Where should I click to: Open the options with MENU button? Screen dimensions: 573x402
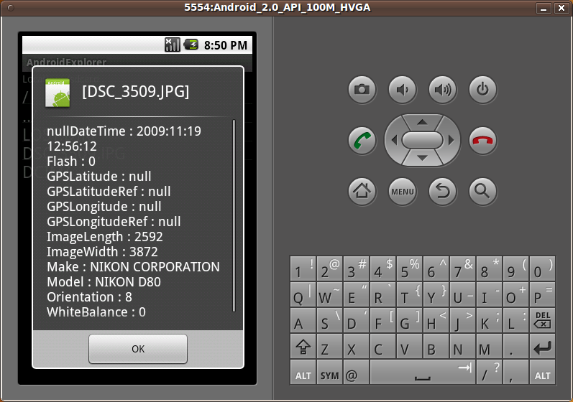tap(402, 191)
